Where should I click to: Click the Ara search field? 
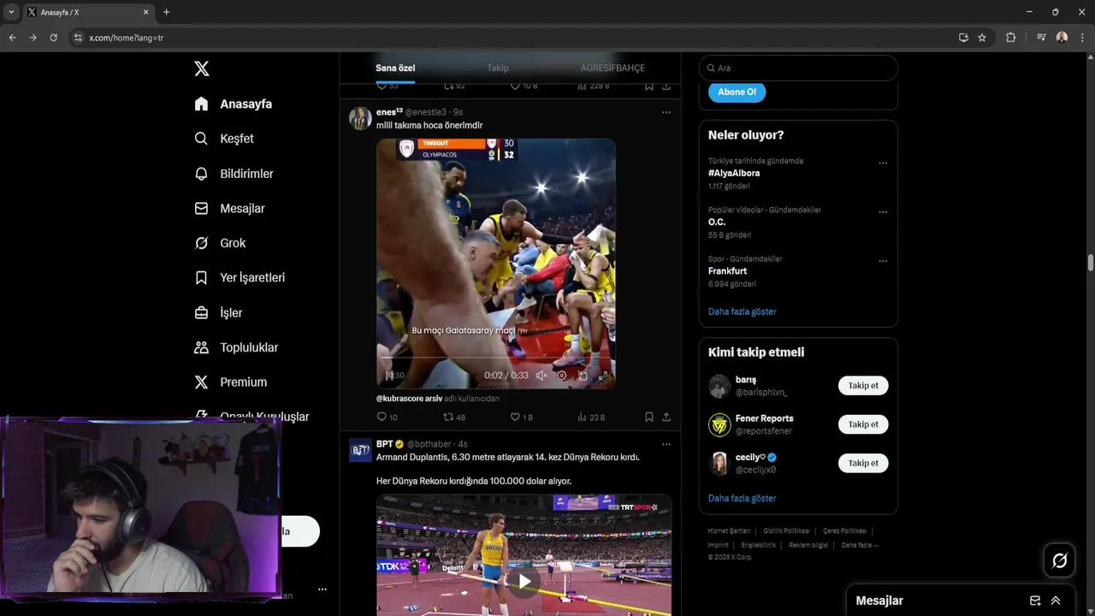798,68
